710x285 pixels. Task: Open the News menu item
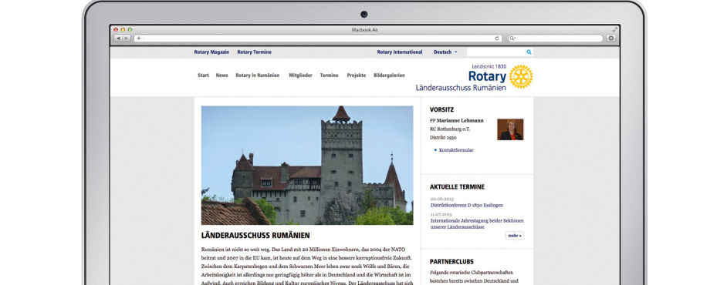222,75
